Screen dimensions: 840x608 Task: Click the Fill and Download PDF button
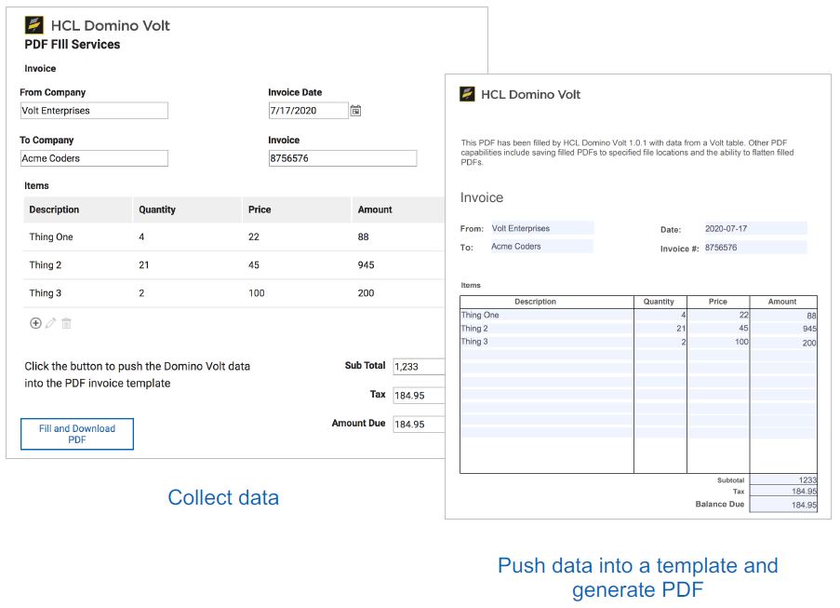click(77, 434)
